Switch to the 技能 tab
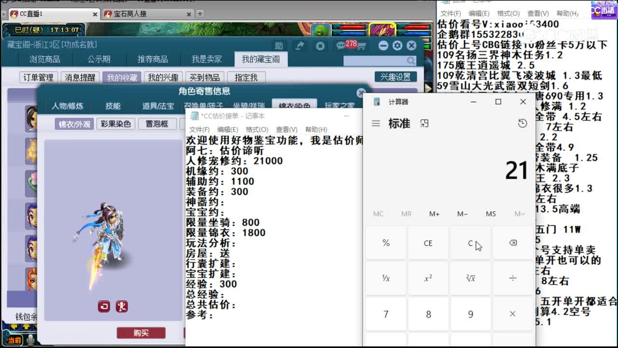Image resolution: width=618 pixels, height=348 pixels. (113, 106)
